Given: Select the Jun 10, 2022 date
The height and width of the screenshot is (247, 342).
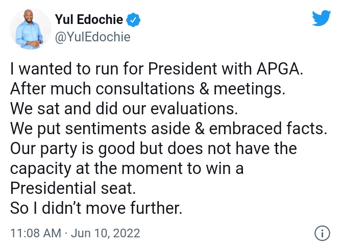Looking at the screenshot, I should point(105,233).
